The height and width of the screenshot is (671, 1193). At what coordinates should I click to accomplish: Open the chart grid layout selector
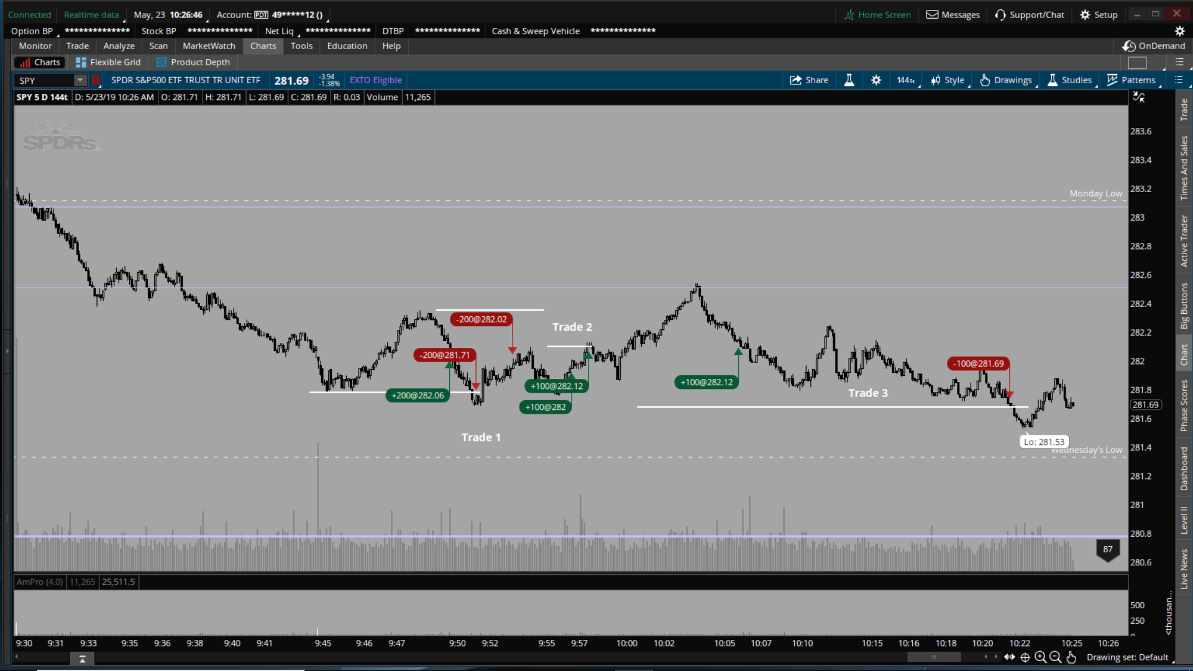1137,63
